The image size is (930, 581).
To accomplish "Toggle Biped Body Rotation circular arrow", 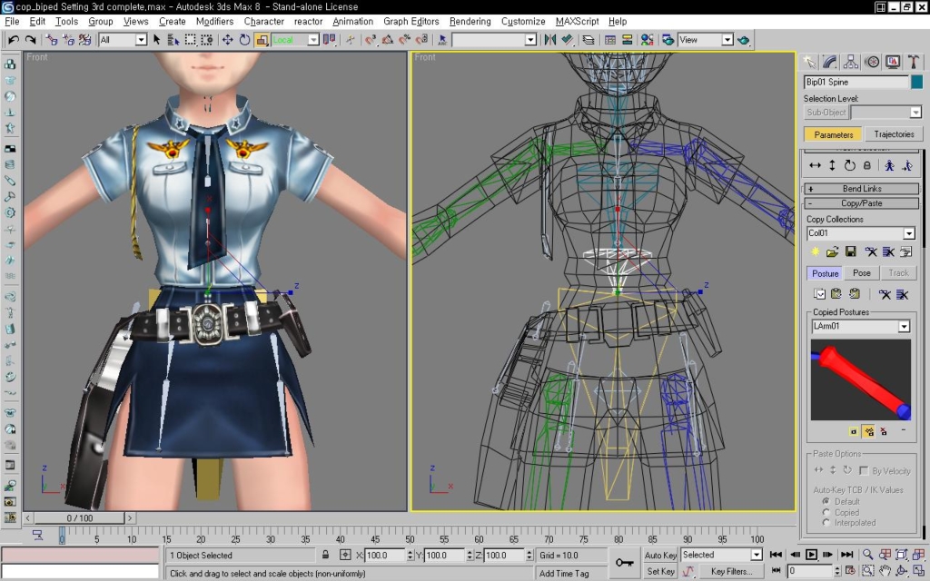I will pos(850,165).
